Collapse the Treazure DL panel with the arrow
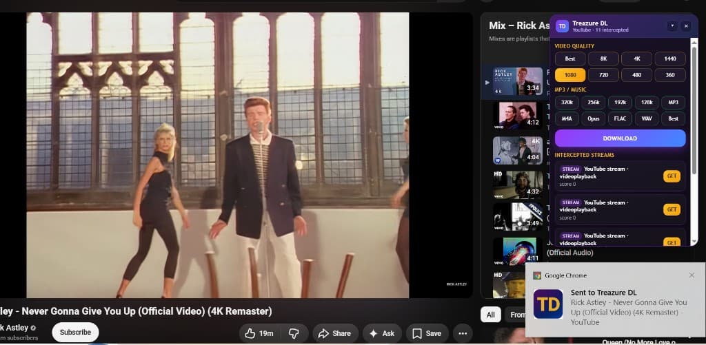This screenshot has width=706, height=345. tap(672, 26)
